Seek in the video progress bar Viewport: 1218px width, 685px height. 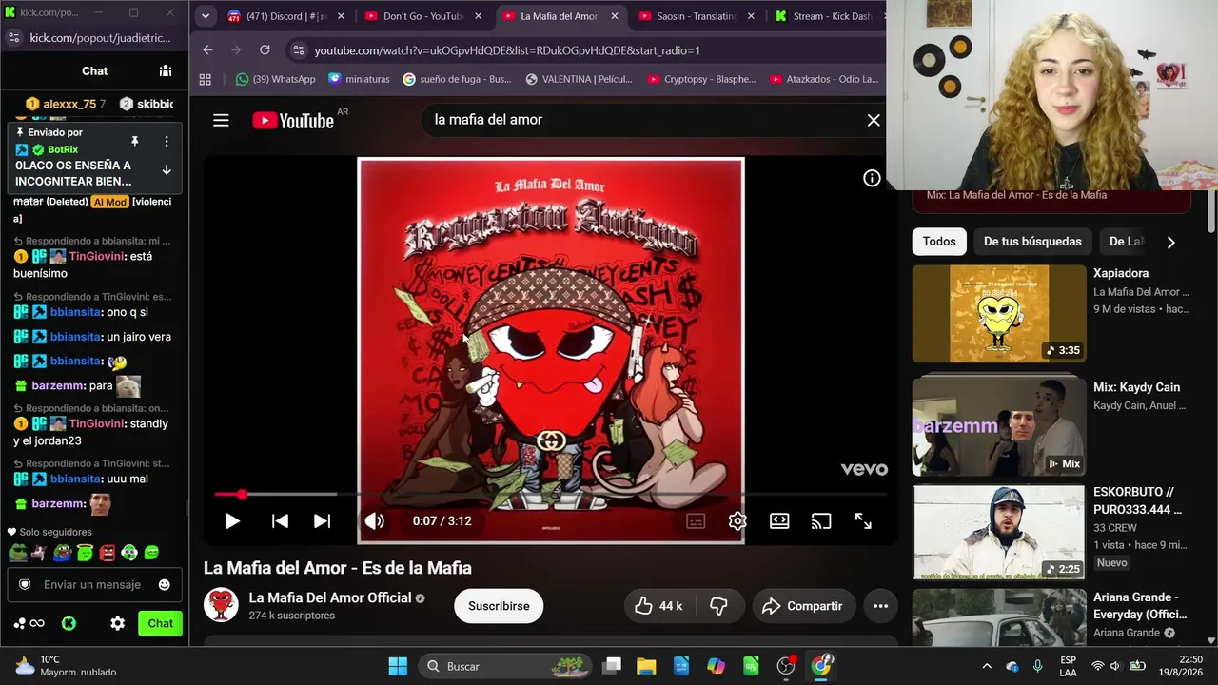(551, 494)
